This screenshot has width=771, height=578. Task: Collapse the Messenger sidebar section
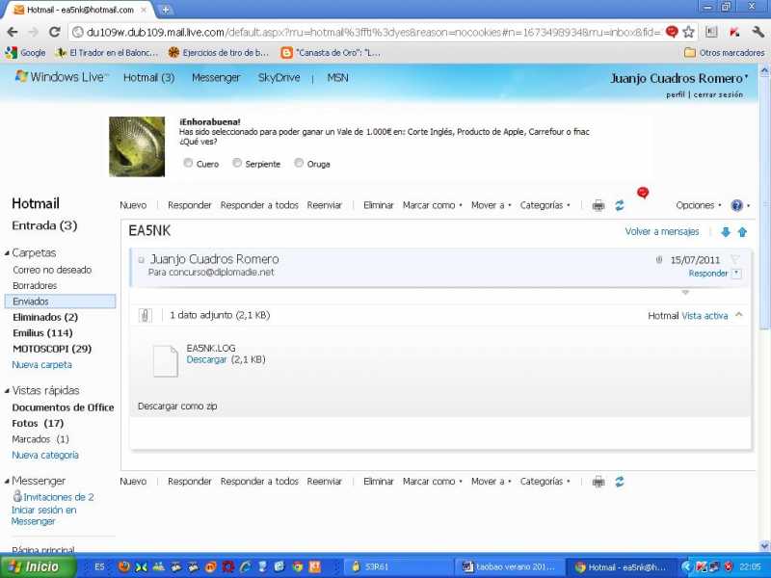(x=7, y=481)
